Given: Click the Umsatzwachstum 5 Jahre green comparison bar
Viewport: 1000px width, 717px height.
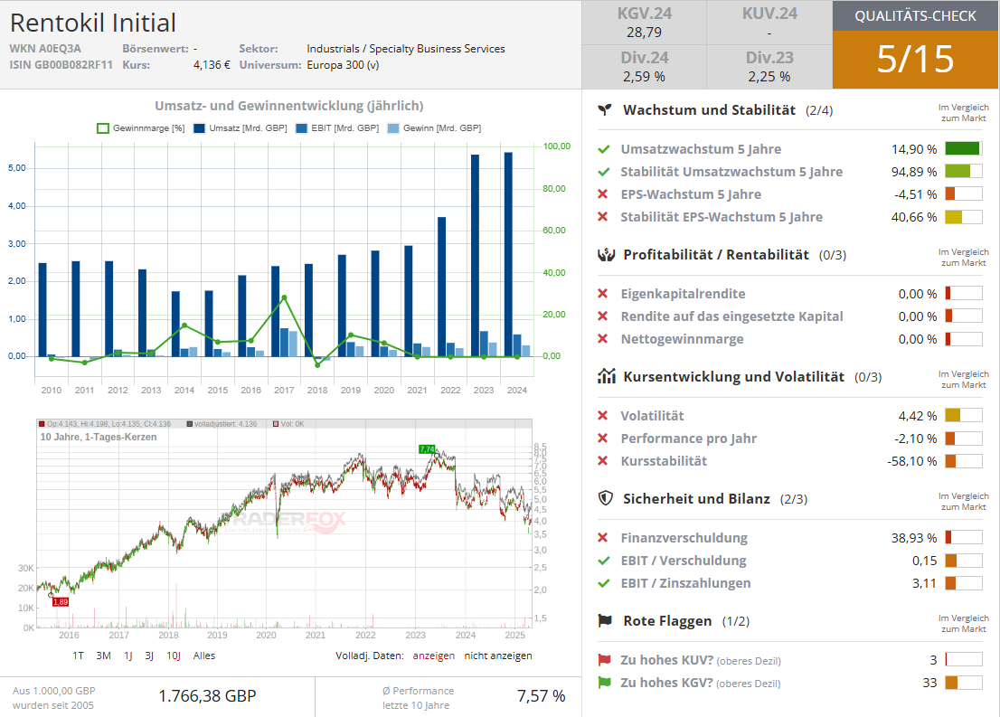Looking at the screenshot, I should 964,149.
